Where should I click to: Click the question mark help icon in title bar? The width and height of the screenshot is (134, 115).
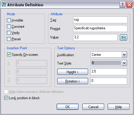tap(122, 5)
